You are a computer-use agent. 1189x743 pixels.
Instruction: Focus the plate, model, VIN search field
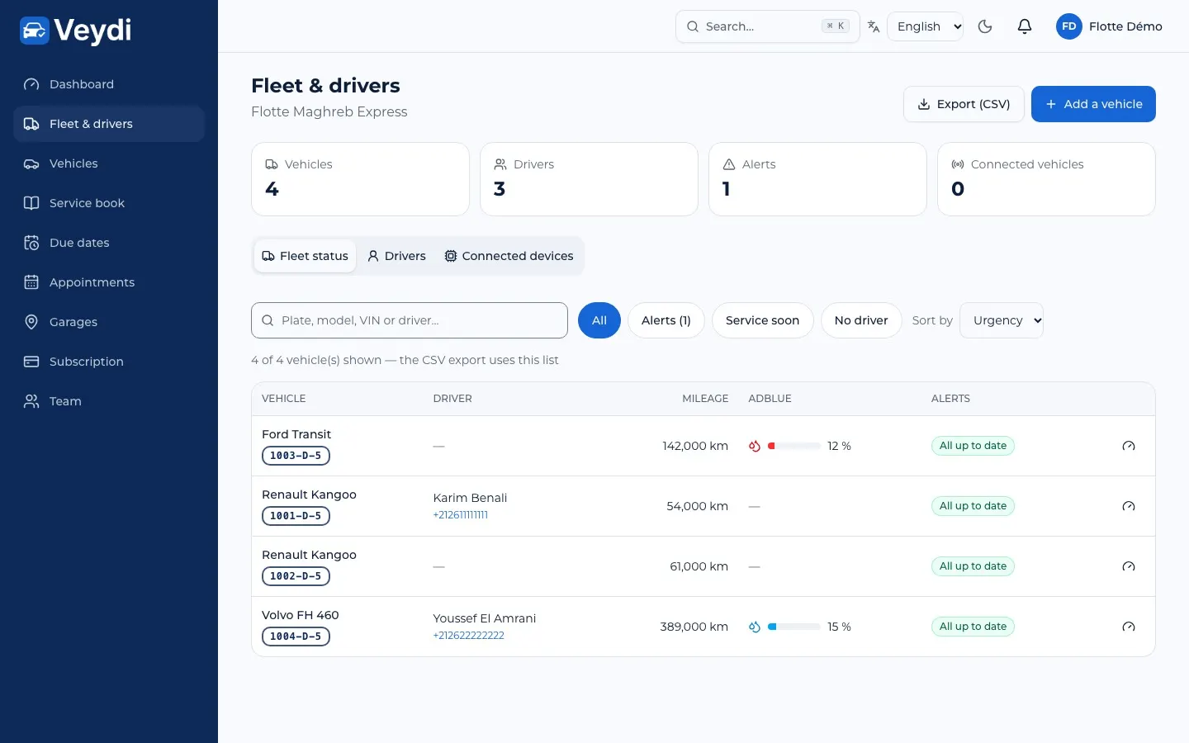pos(410,320)
